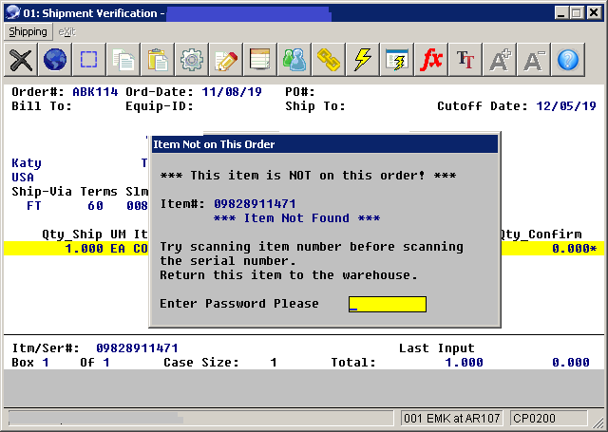The width and height of the screenshot is (608, 432).
Task: Select the dashed rectangle selection tool
Action: (88, 60)
